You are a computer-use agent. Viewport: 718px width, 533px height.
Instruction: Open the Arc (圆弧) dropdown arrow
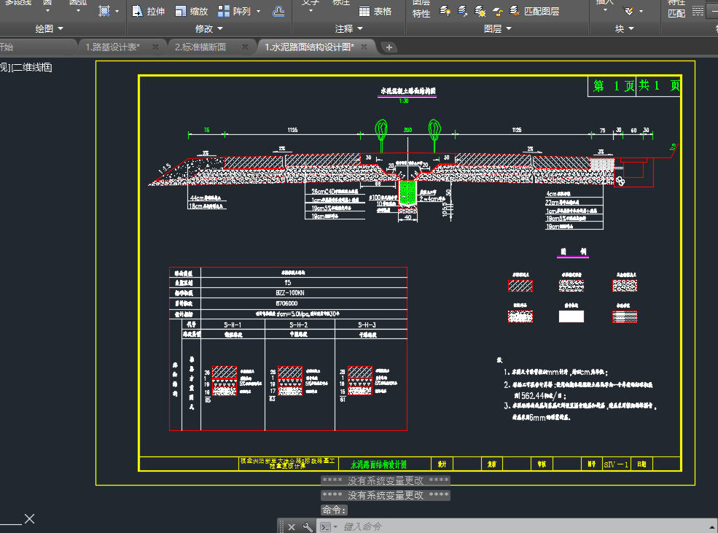tap(78, 10)
